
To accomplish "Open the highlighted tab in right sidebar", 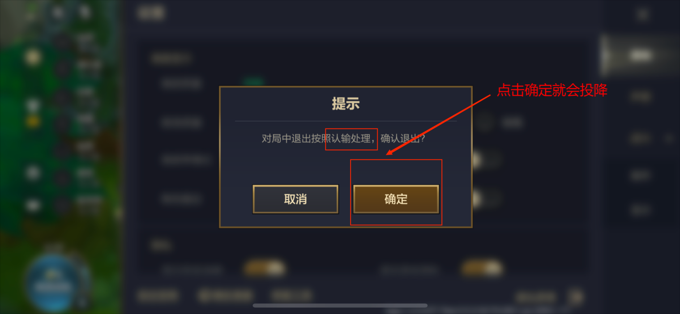I will (x=640, y=55).
